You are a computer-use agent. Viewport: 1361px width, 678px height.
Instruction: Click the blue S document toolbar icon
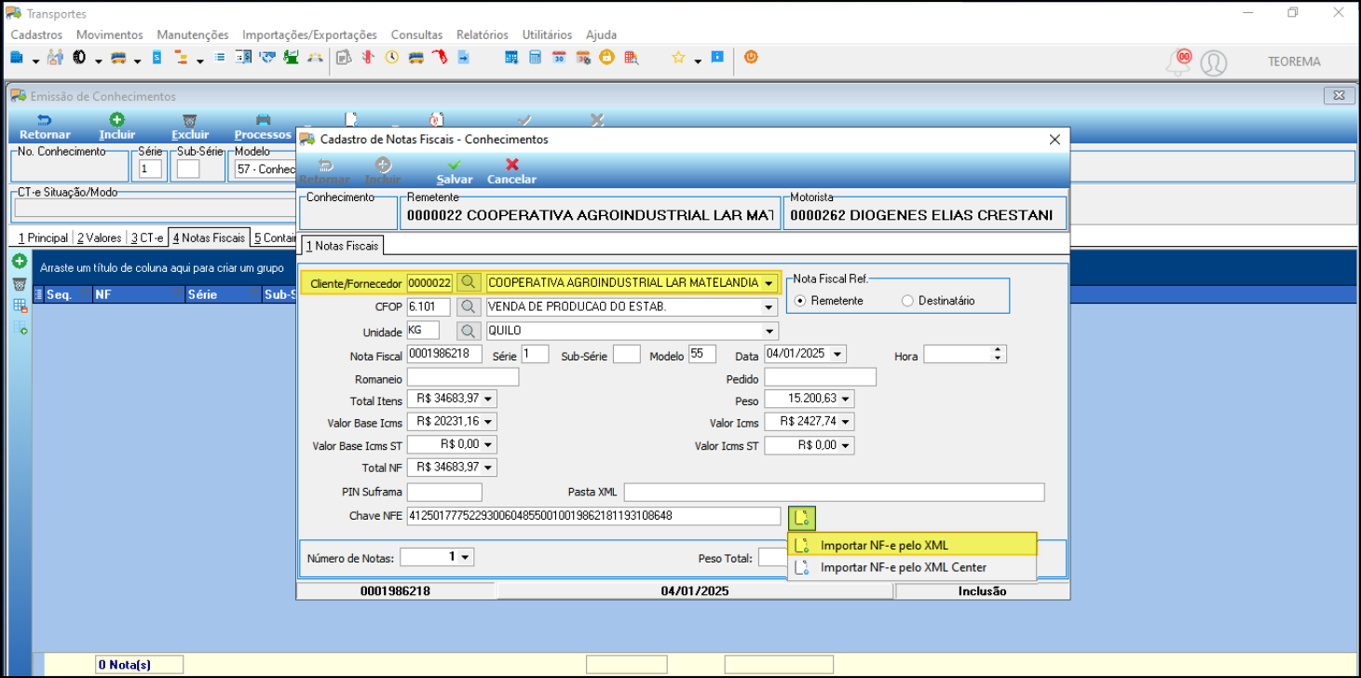click(157, 58)
